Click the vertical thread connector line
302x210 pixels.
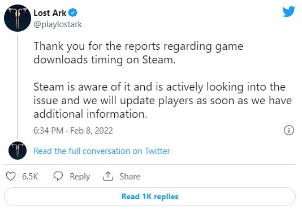(18, 87)
